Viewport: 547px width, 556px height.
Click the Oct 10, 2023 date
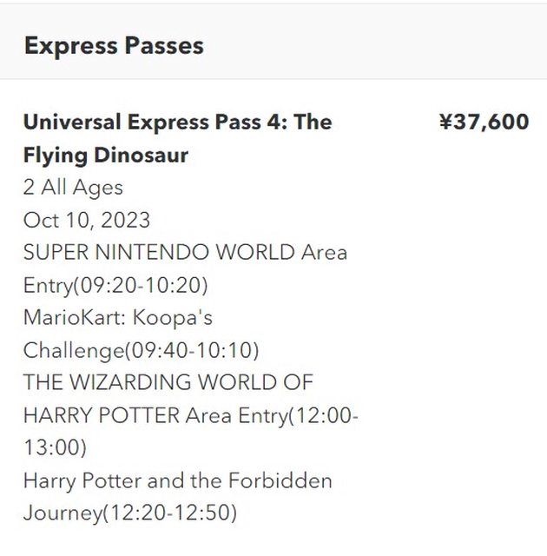pos(87,220)
